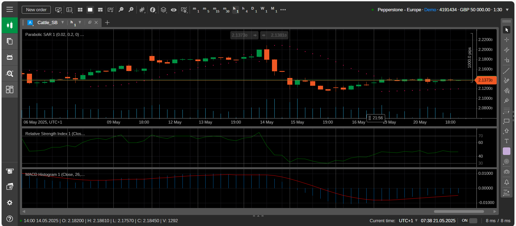Open the Copy section in sidebar
The width and height of the screenshot is (516, 226).
10,41
